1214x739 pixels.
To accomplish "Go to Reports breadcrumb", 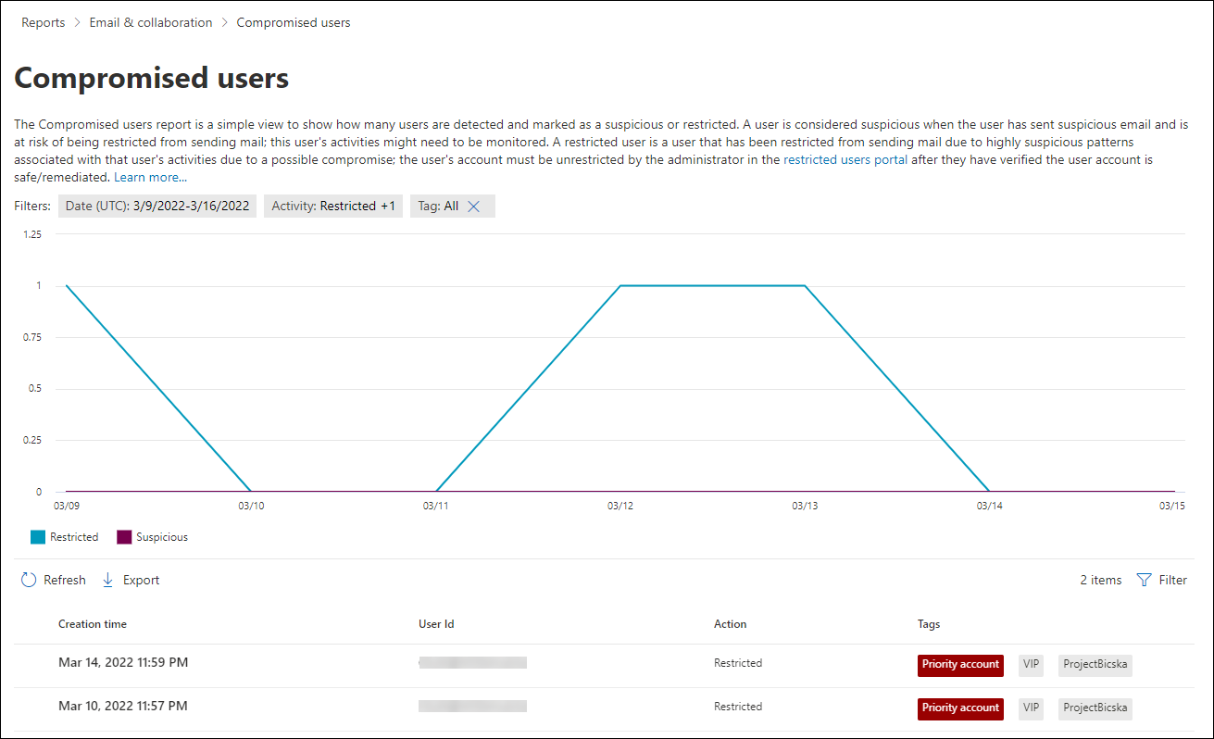I will [44, 22].
